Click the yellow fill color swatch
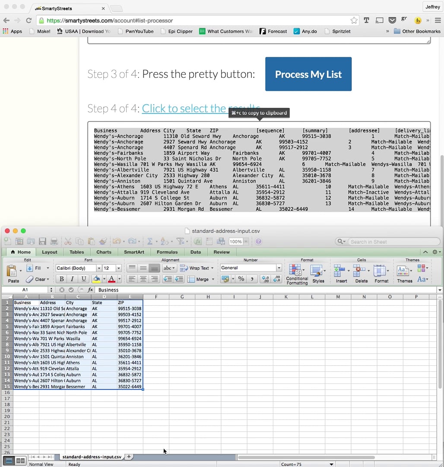Screen dimensions: 444x467 coord(96,279)
